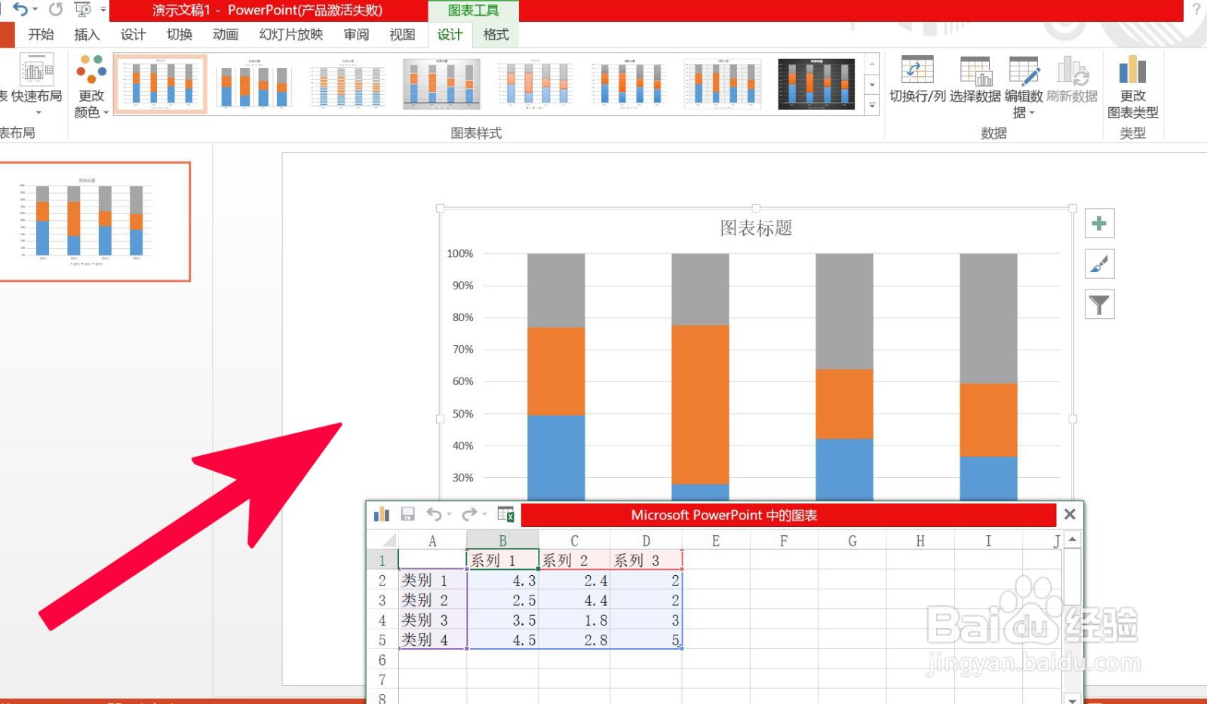Select column B header in data sheet

click(x=502, y=540)
